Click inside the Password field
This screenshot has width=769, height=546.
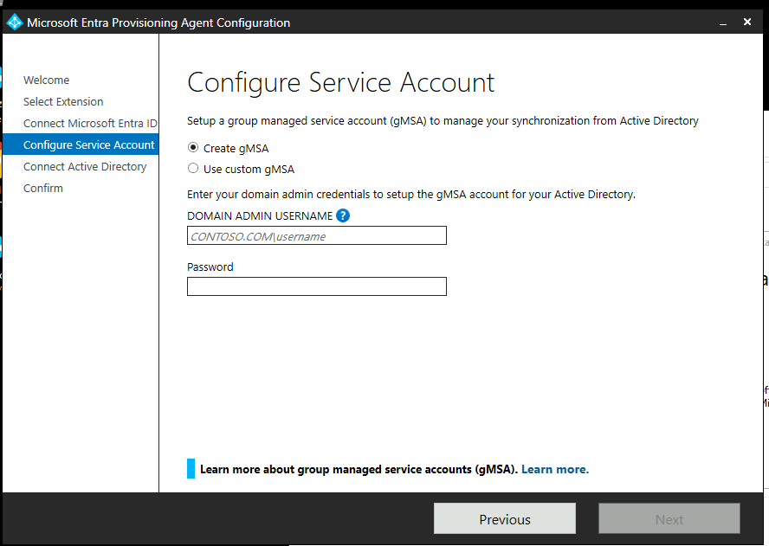point(316,286)
